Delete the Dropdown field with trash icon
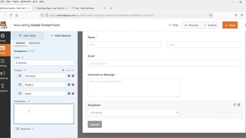 point(239,105)
